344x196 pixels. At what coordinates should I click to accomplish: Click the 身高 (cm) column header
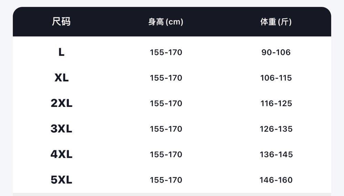pos(166,22)
